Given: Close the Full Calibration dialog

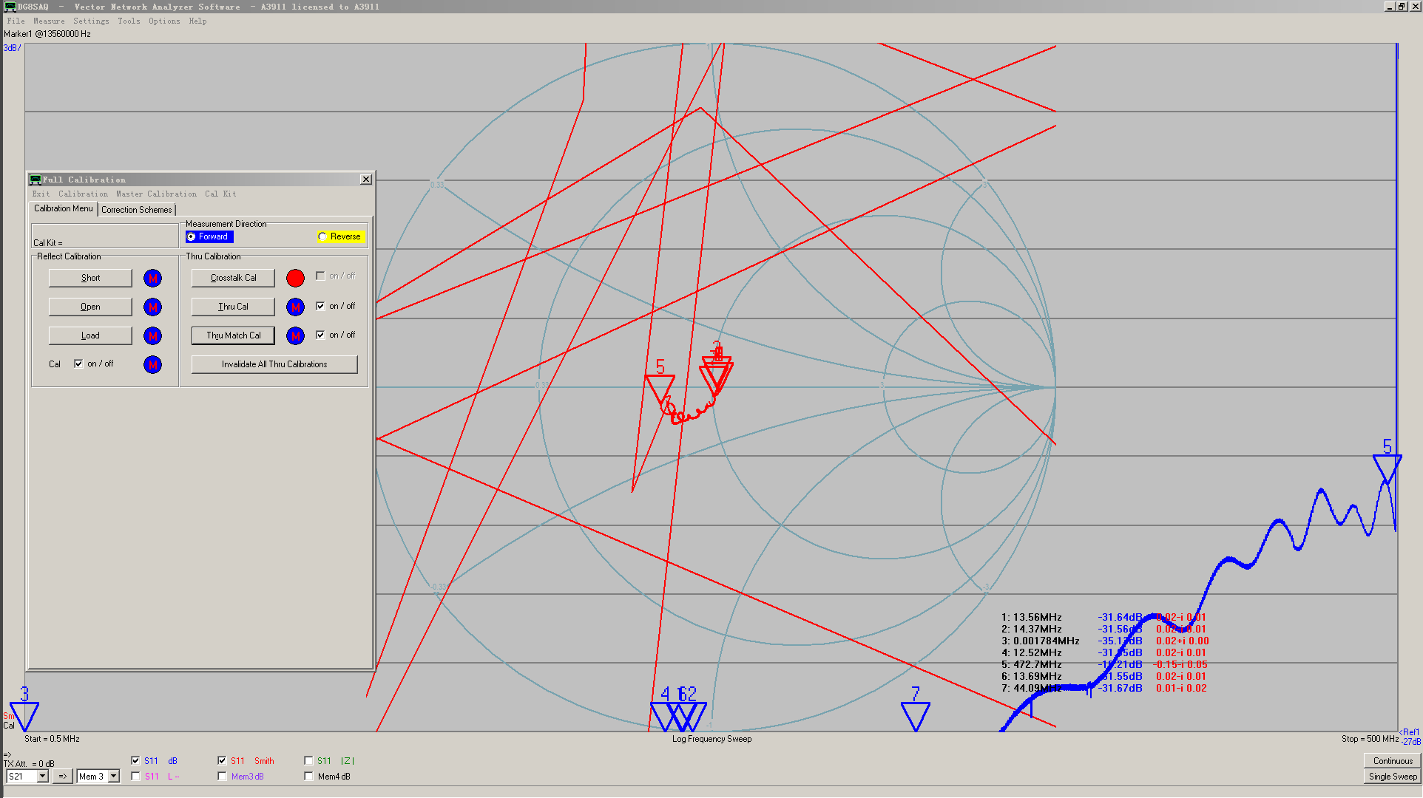Looking at the screenshot, I should tap(365, 180).
